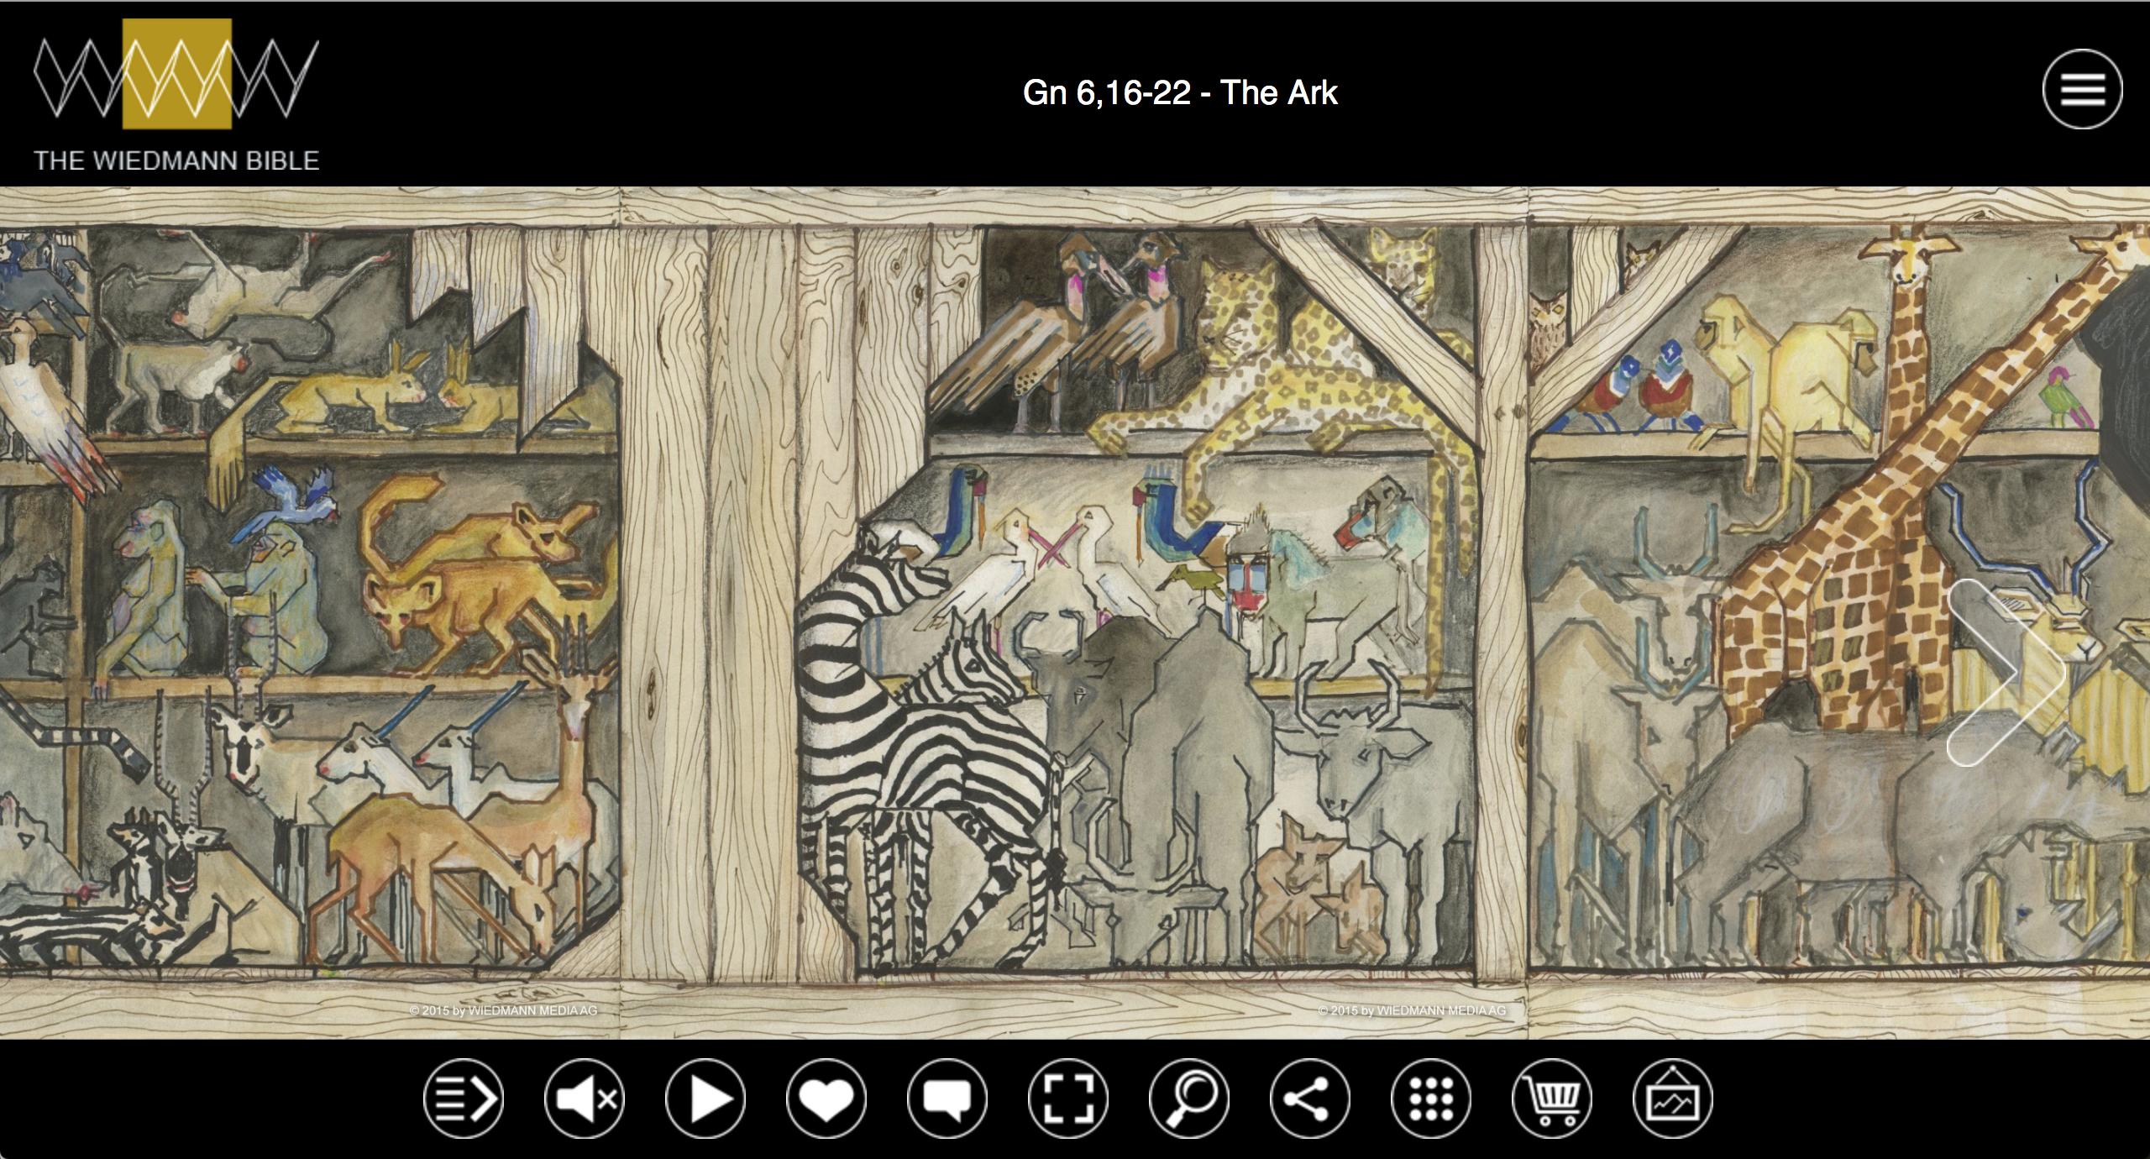
Task: Open search with the magnifying glass icon
Action: coord(1189,1099)
